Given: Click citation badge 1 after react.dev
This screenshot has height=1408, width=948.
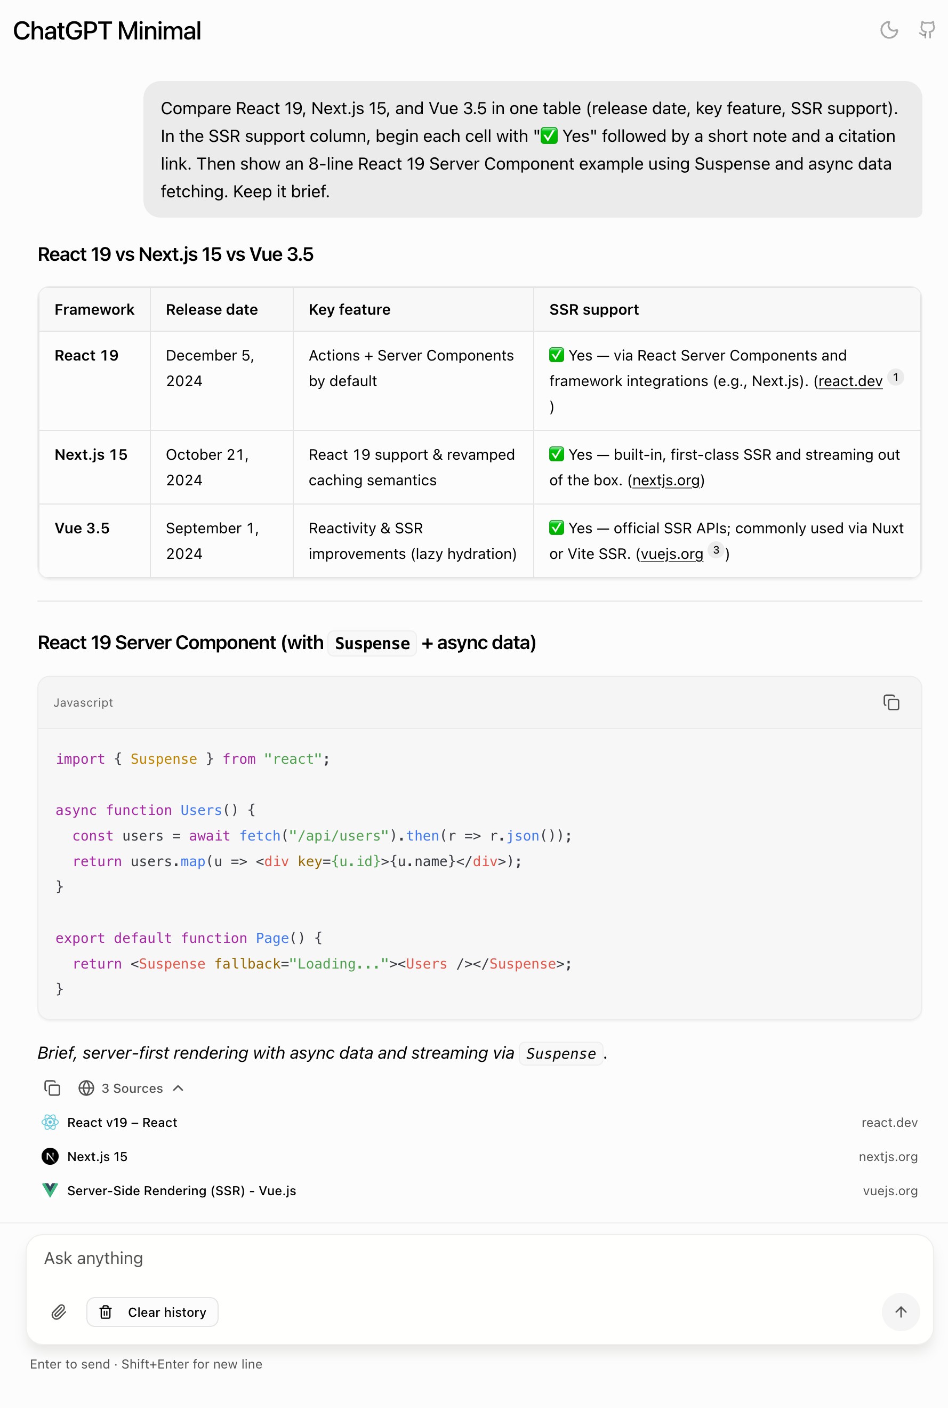Looking at the screenshot, I should (895, 378).
